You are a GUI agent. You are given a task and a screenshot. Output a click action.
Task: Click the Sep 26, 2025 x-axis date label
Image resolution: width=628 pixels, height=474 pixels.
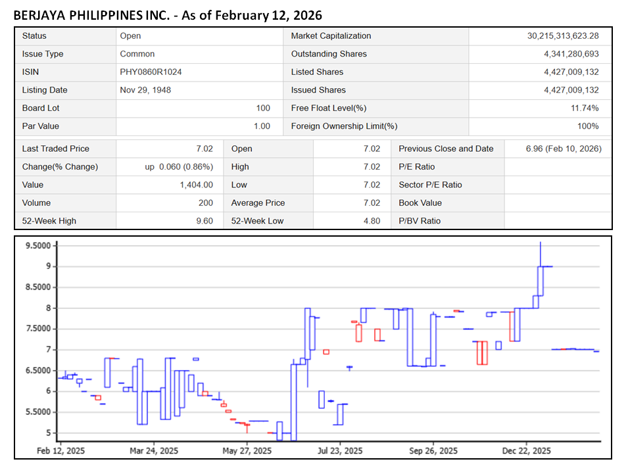point(433,451)
